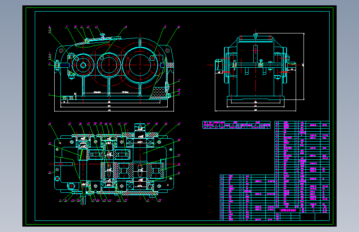Click the large output gear circle in front view
This screenshot has width=359, height=232.
[x=140, y=65]
